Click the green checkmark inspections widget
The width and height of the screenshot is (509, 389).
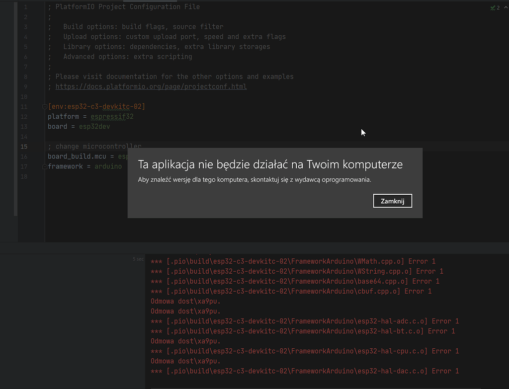coord(495,7)
